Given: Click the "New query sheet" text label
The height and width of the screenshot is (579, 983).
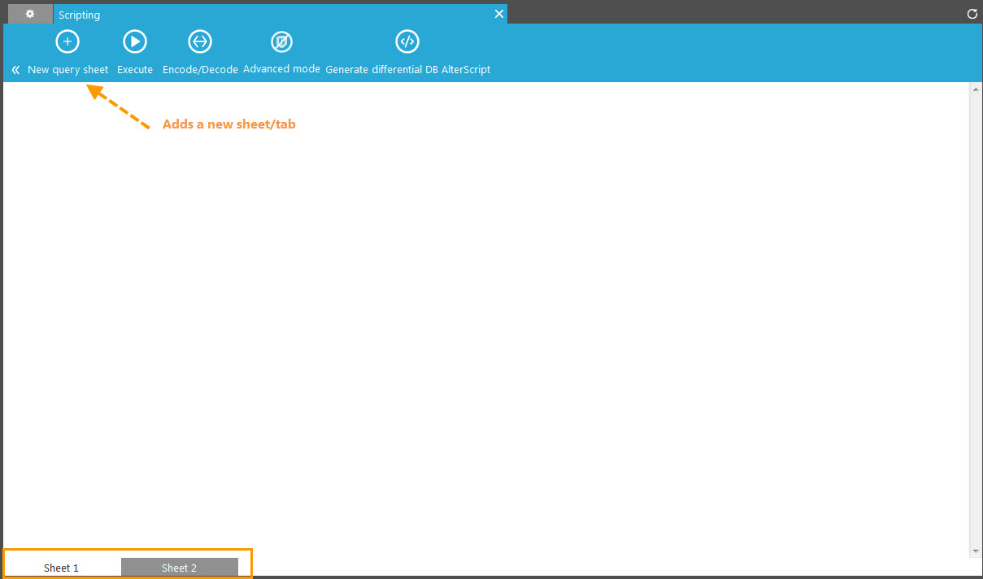Looking at the screenshot, I should coord(67,70).
